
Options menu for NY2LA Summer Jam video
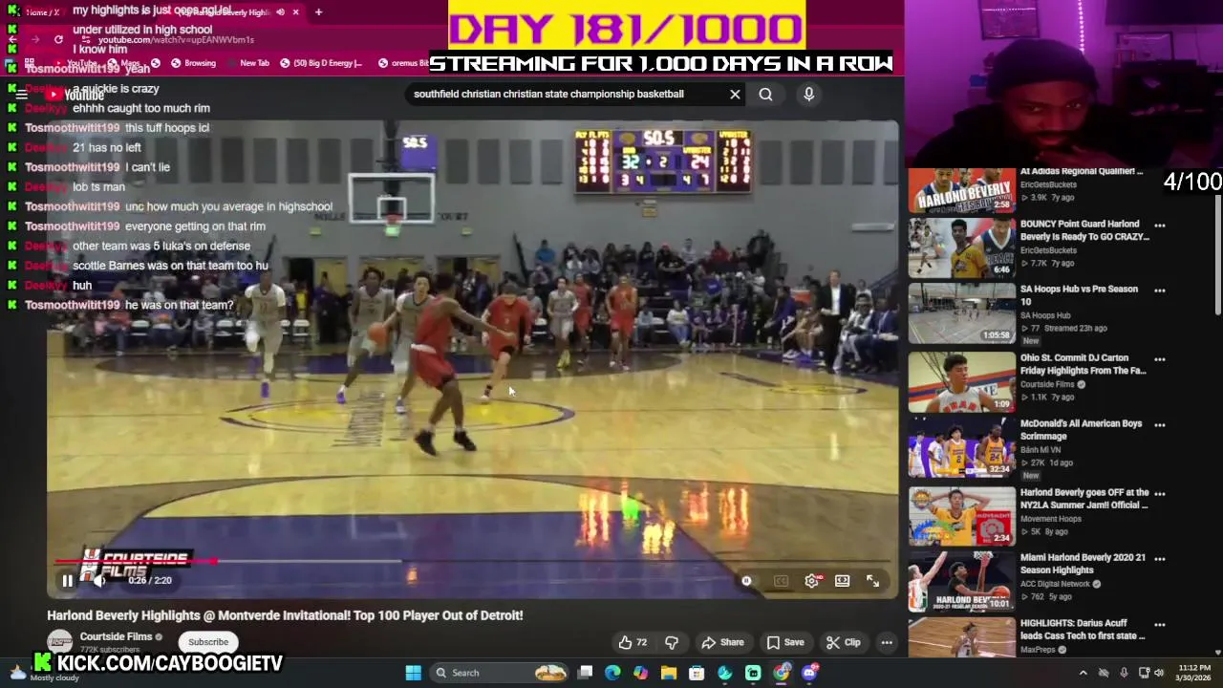[x=1159, y=493]
